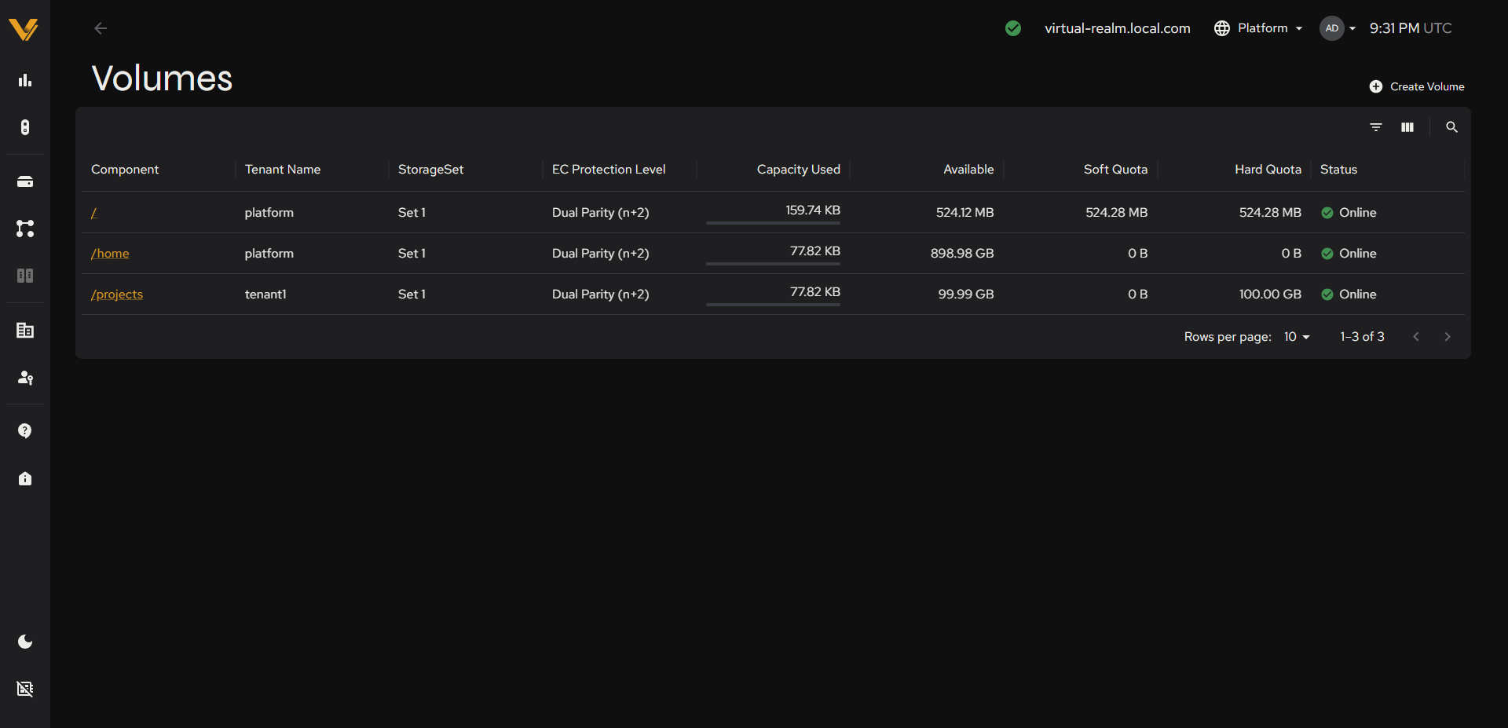Open the storage drive sidebar icon

click(x=25, y=181)
